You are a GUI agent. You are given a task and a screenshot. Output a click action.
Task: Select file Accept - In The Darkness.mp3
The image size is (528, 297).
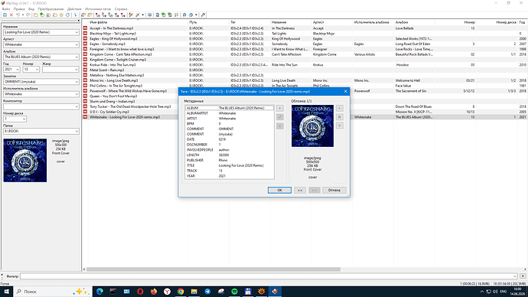(x=111, y=28)
